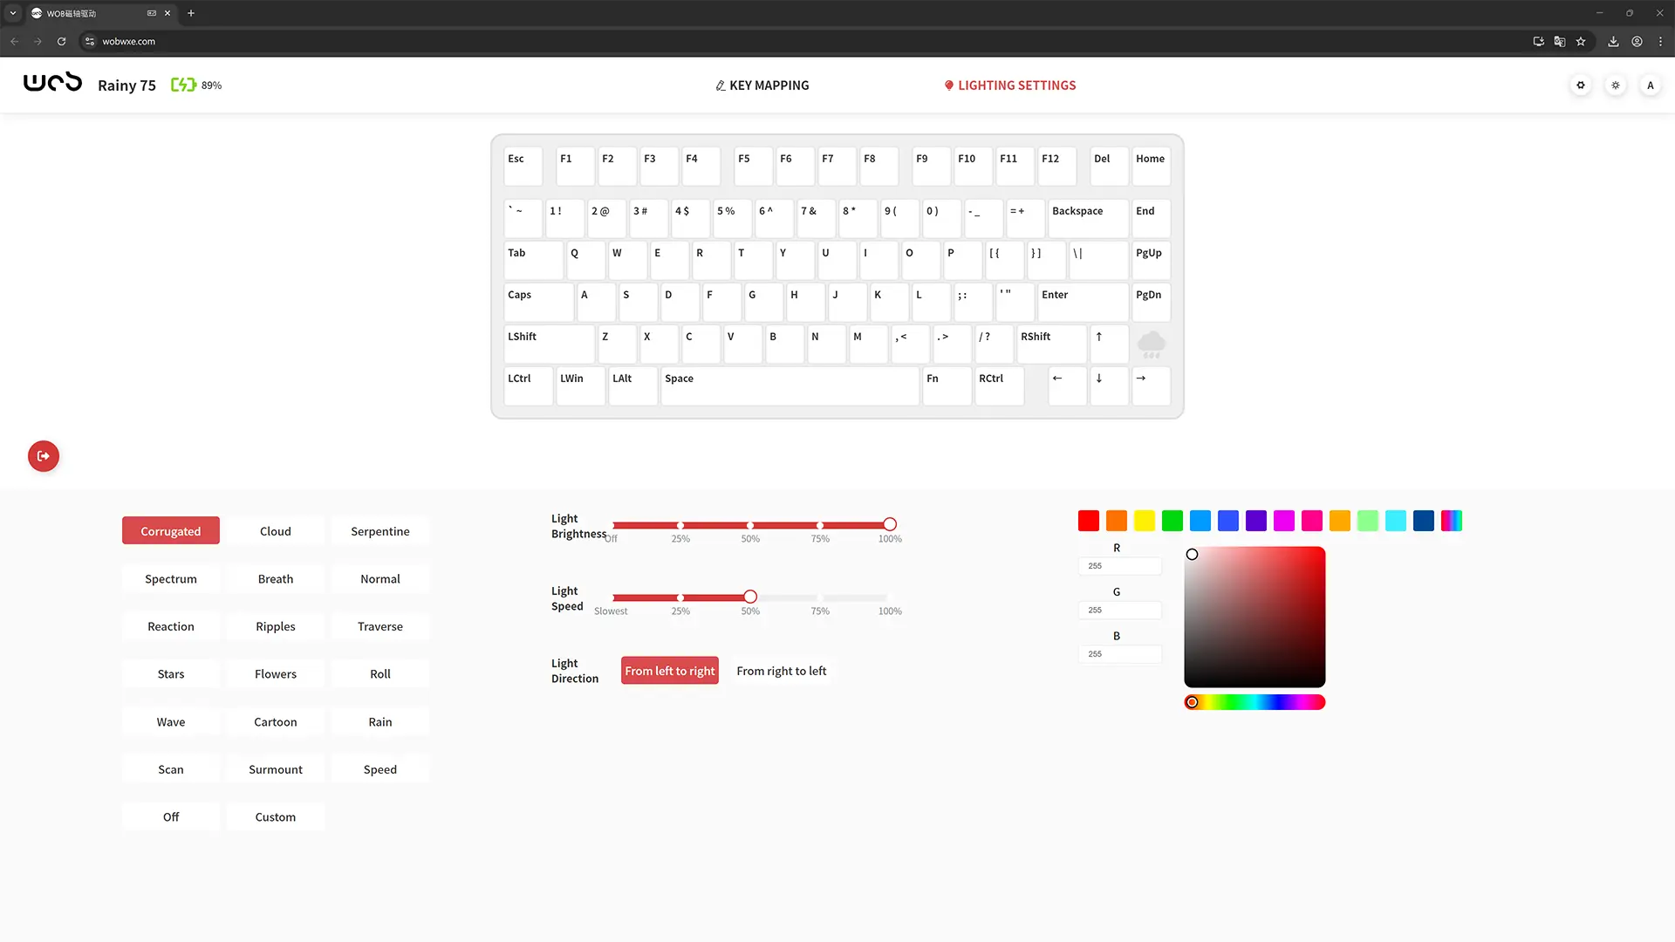1675x942 pixels.
Task: Select the Cartoon effect
Action: tap(276, 722)
